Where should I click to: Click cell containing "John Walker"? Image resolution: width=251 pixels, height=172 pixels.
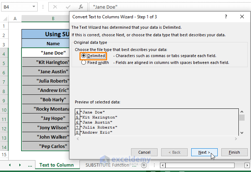pos(45,137)
